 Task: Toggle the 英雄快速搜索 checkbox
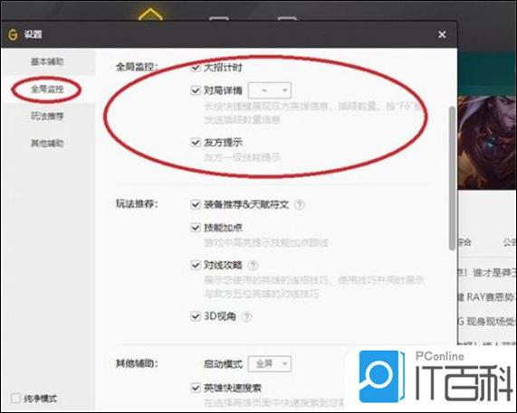196,388
